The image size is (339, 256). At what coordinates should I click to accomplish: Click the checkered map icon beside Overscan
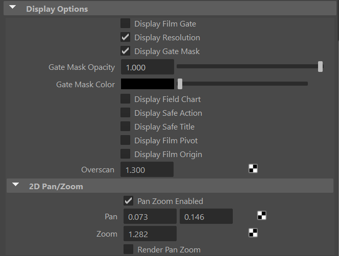[x=253, y=168]
